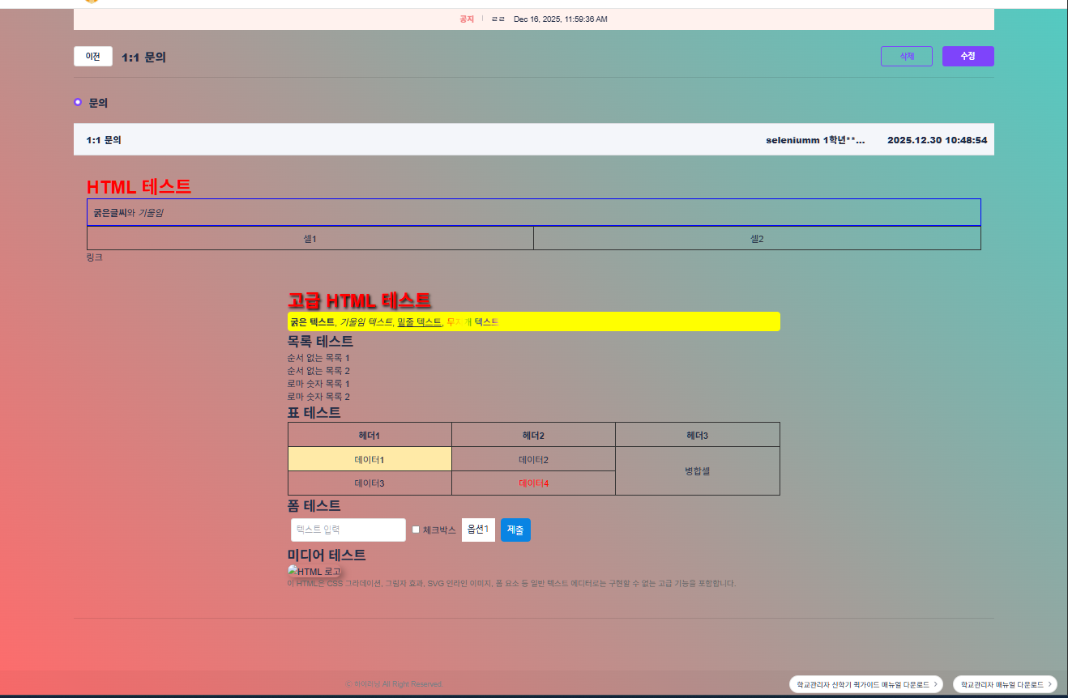The width and height of the screenshot is (1068, 698).
Task: Toggle the 체크박스 checkbox
Action: point(416,530)
